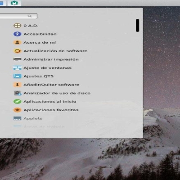Click the Aplicaciones favoritas star icon
180x180 pixels.
coord(18,110)
